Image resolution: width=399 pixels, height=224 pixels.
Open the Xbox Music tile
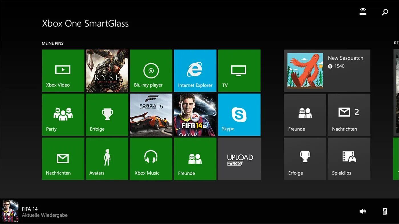point(151,159)
